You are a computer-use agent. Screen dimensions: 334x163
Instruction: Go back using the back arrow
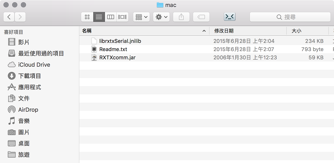[x=9, y=17]
